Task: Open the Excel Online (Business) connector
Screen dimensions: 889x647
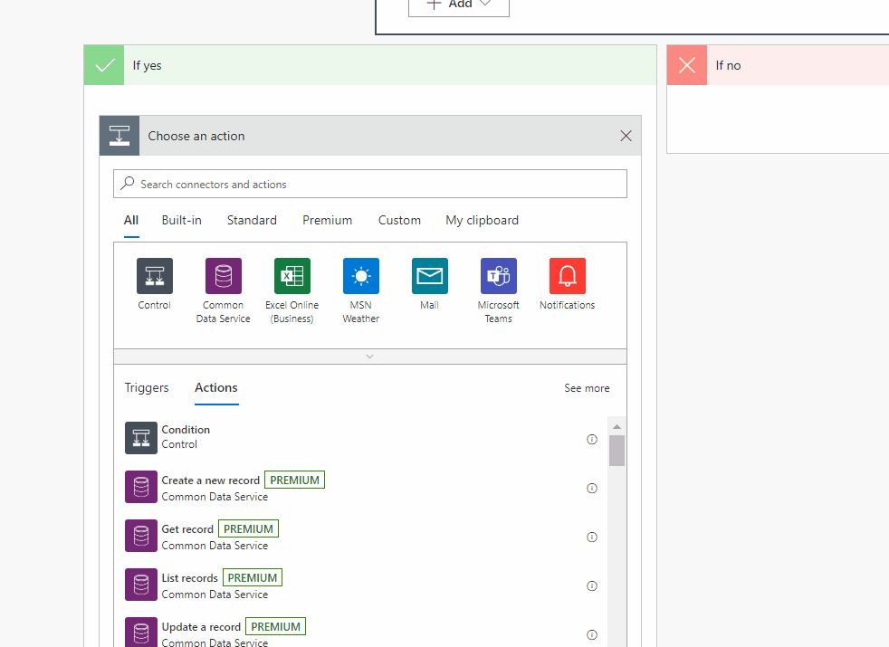Action: tap(292, 276)
